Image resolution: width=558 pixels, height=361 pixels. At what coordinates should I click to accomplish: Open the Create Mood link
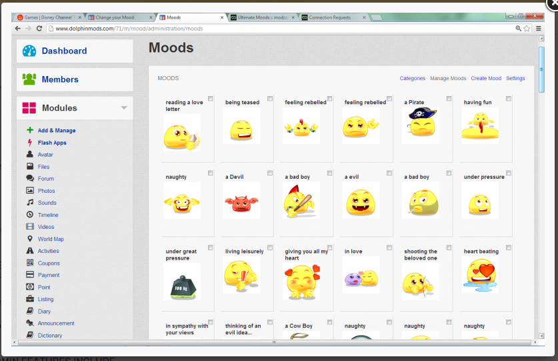click(x=486, y=79)
